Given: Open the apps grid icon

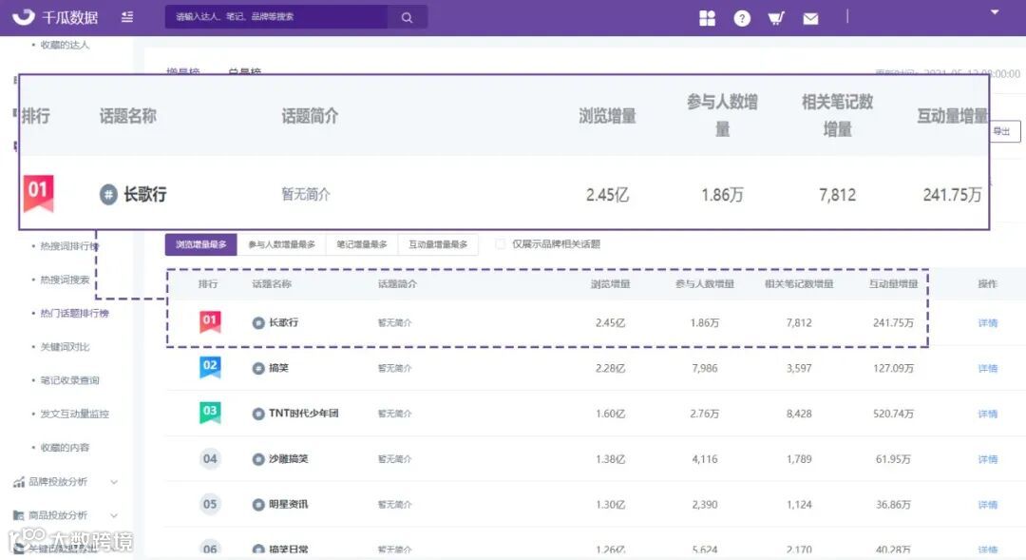Looking at the screenshot, I should click(708, 18).
